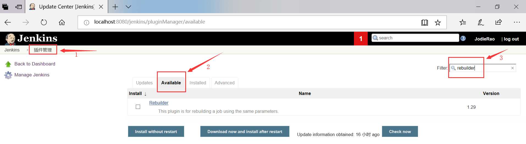526x144 pixels.
Task: Open Manage Jenkins link
Action: 32,75
